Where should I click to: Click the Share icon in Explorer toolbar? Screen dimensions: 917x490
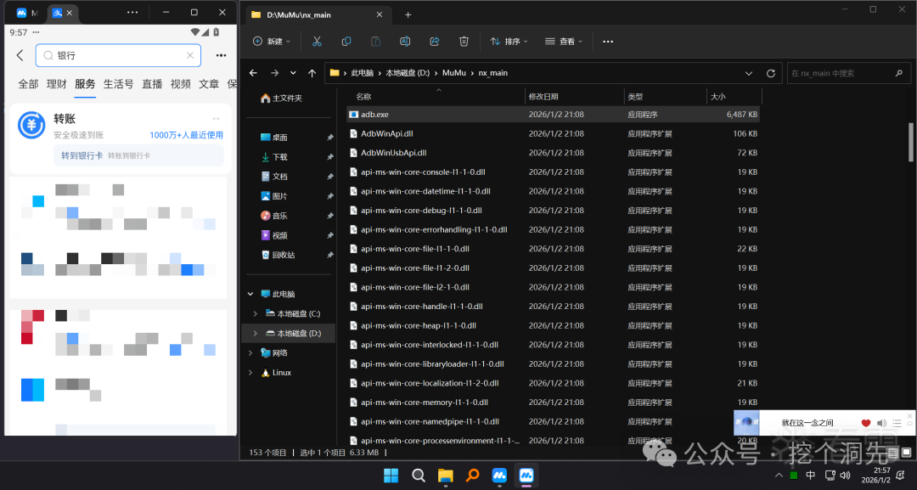coord(435,42)
